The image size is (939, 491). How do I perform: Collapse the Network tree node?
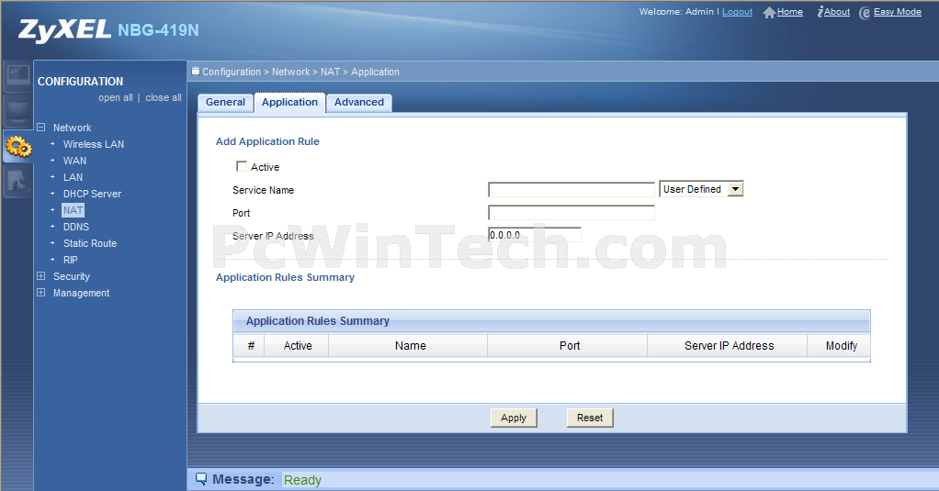(x=40, y=128)
